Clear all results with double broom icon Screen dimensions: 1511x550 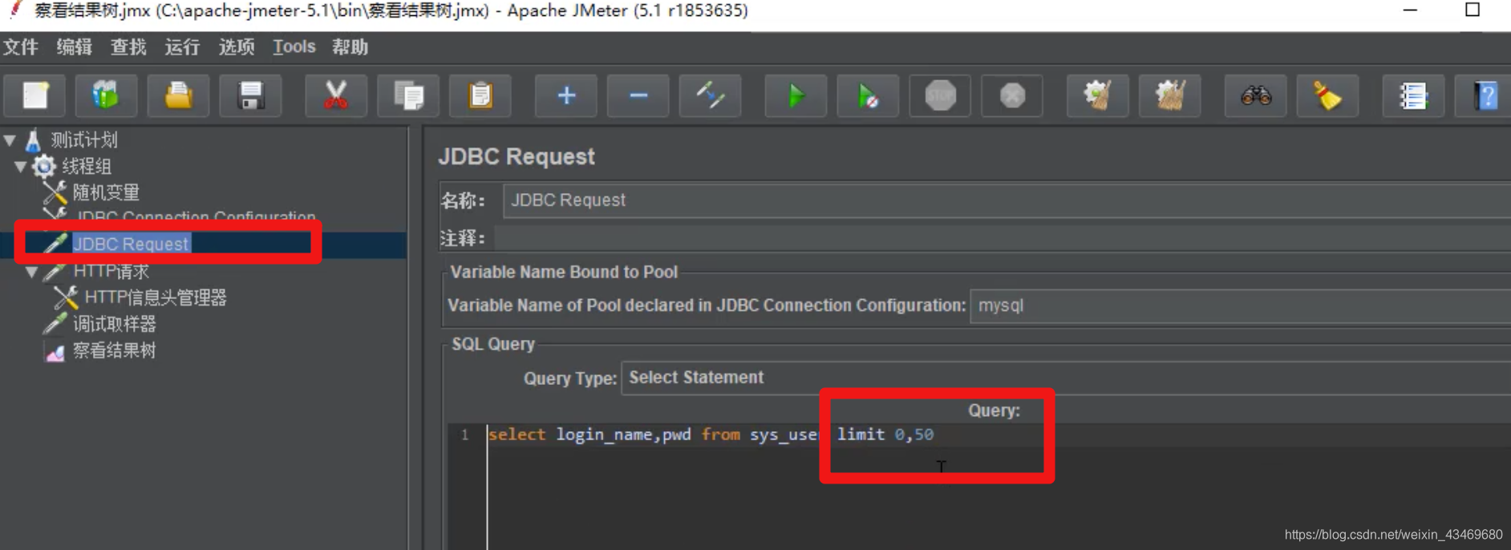[x=1170, y=96]
